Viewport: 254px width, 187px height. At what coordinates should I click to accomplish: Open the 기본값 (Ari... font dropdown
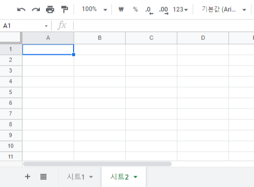pos(224,10)
